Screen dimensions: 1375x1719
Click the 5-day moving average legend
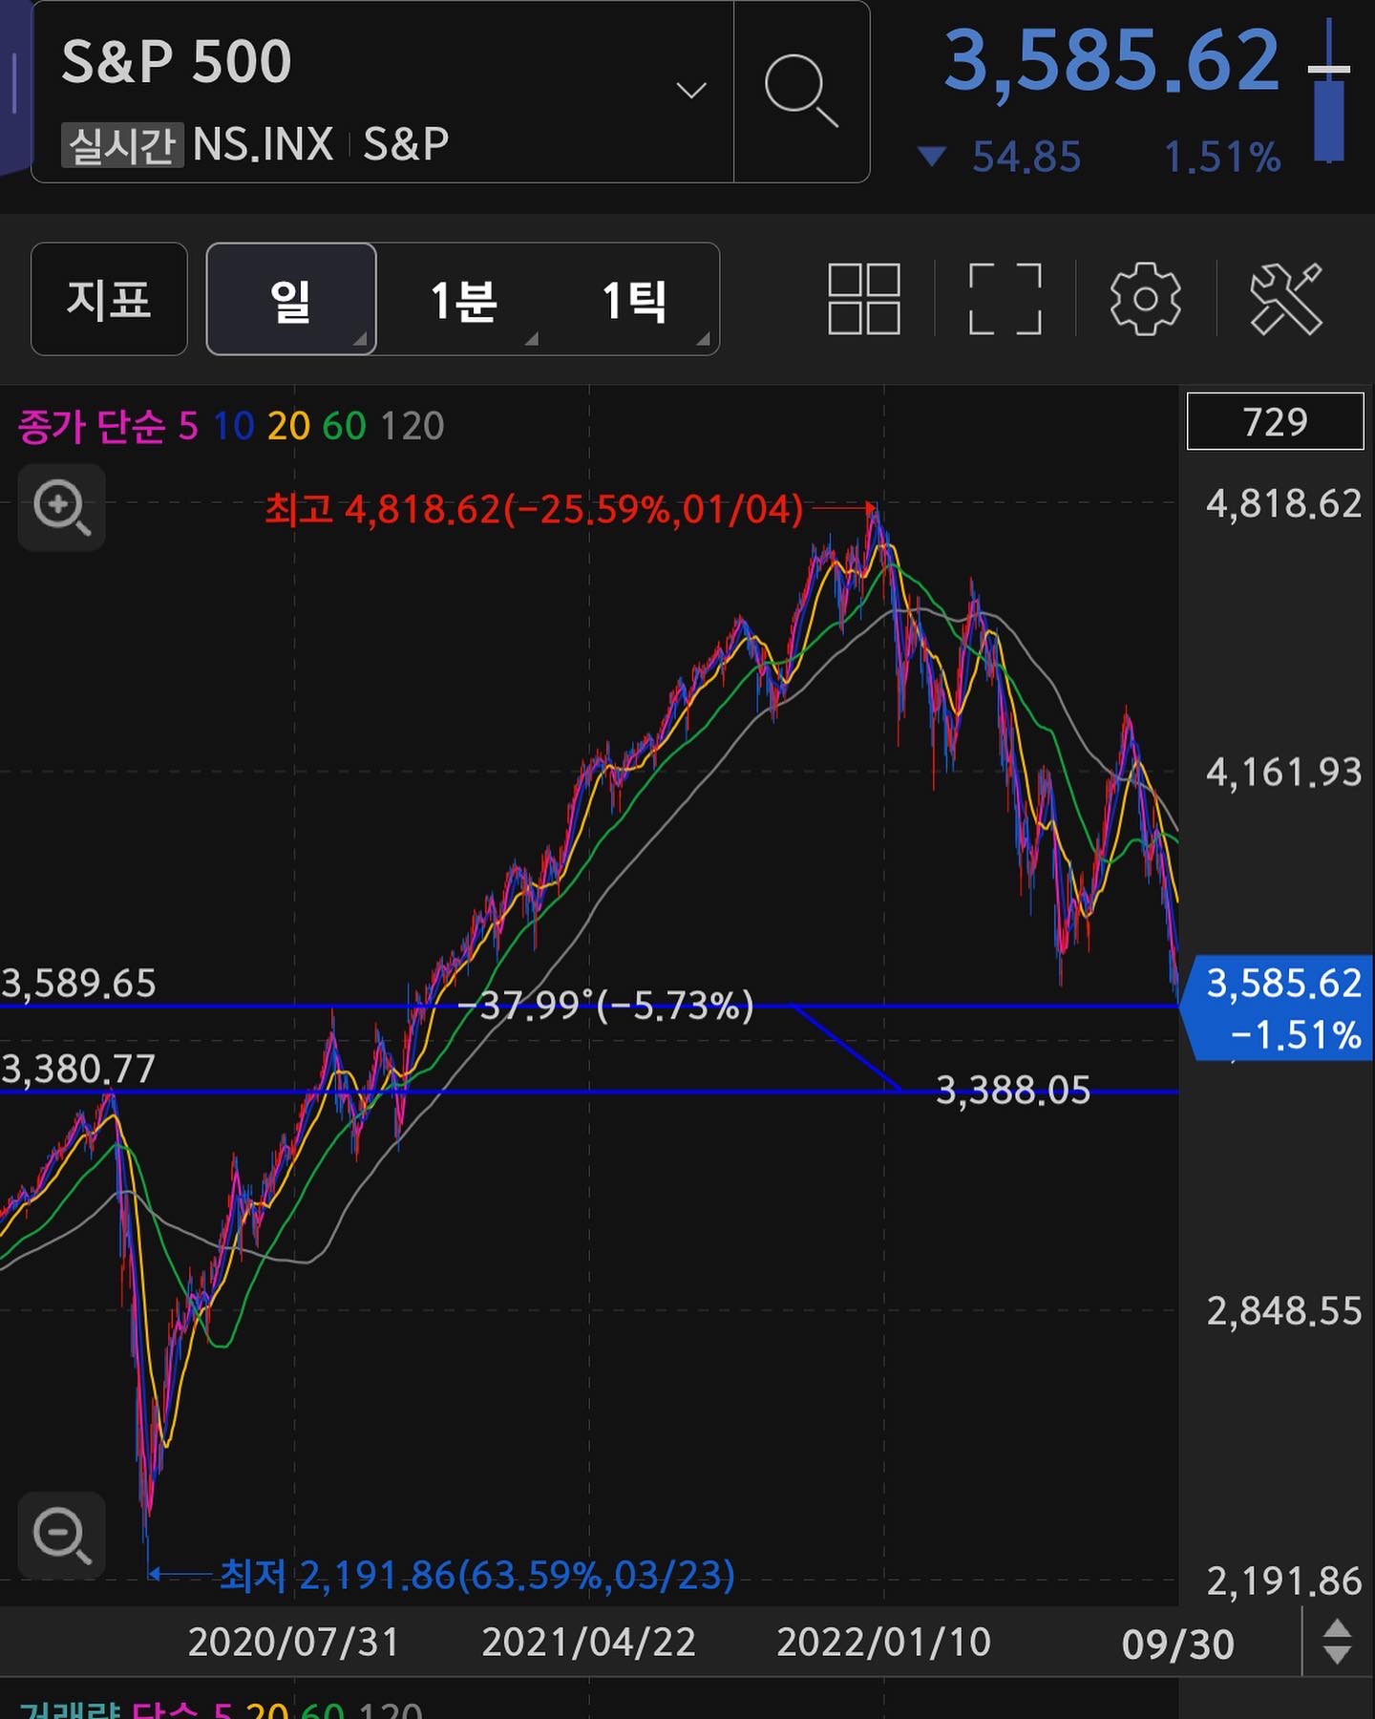[188, 426]
